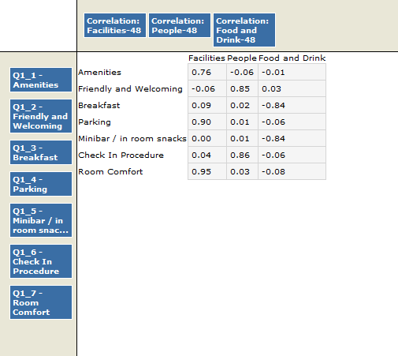Click the Minibar / in room snacks row label
The width and height of the screenshot is (398, 356).
132,139
